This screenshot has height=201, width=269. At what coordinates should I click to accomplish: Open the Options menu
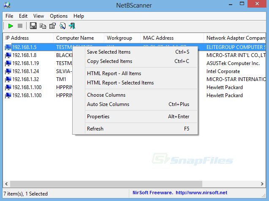(59, 16)
